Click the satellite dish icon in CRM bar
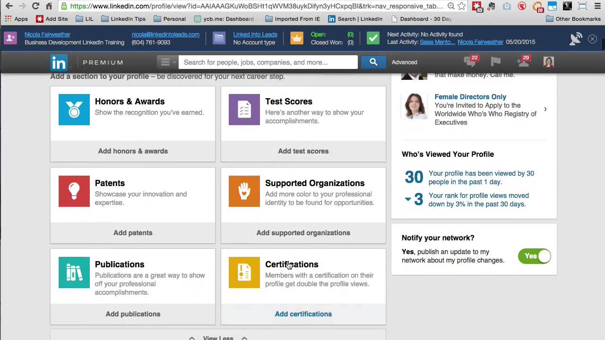This screenshot has height=340, width=605. (575, 39)
